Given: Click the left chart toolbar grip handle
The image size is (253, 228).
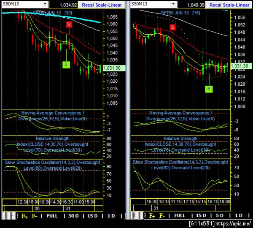Looking at the screenshot, I should tap(17, 216).
